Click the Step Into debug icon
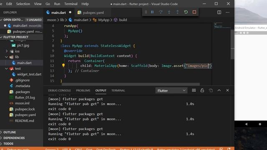 (169, 12)
